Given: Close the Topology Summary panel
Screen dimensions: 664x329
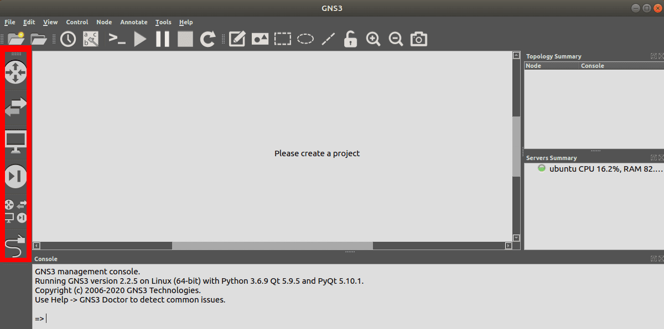Looking at the screenshot, I should tap(661, 56).
